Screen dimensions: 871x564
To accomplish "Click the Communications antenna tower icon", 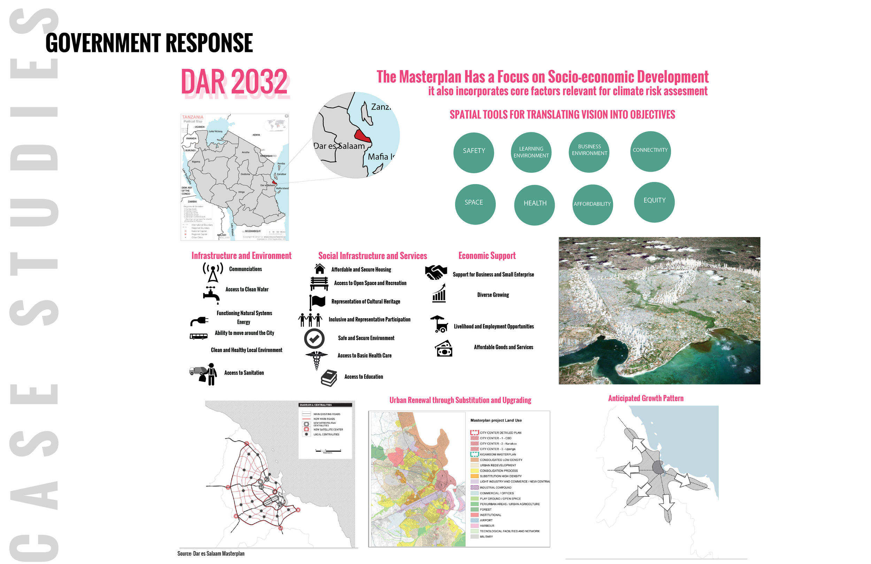I will [x=213, y=273].
